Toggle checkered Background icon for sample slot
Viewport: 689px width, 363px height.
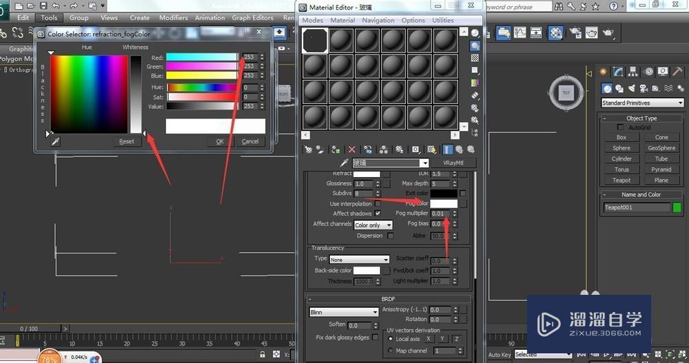pos(475,58)
